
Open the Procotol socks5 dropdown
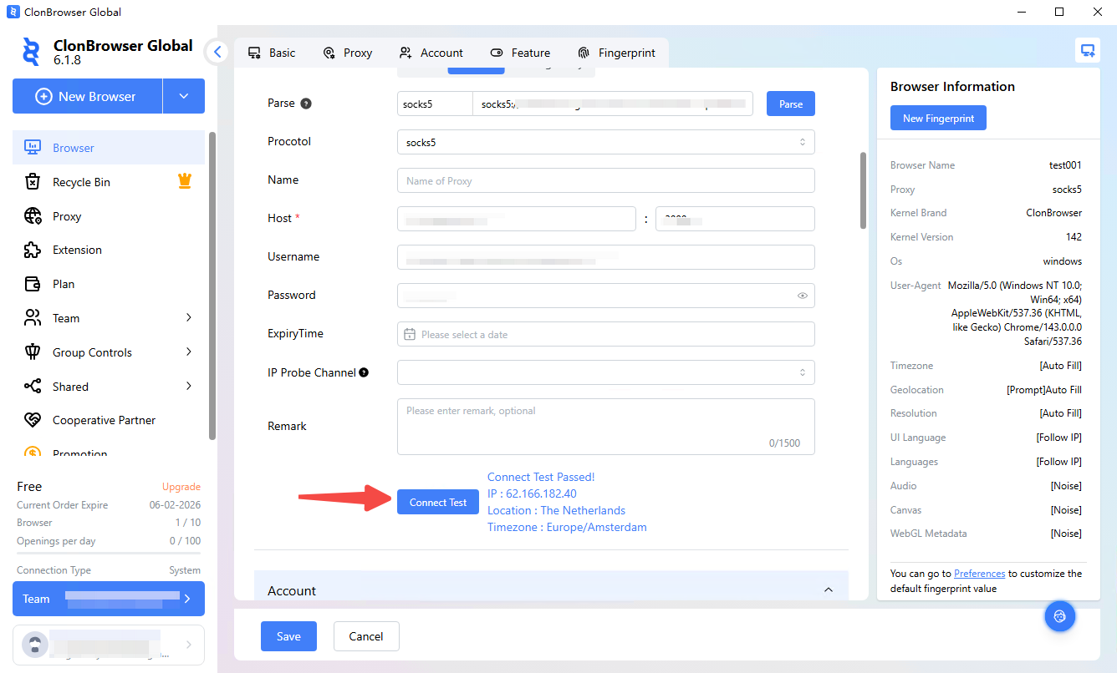click(x=605, y=142)
